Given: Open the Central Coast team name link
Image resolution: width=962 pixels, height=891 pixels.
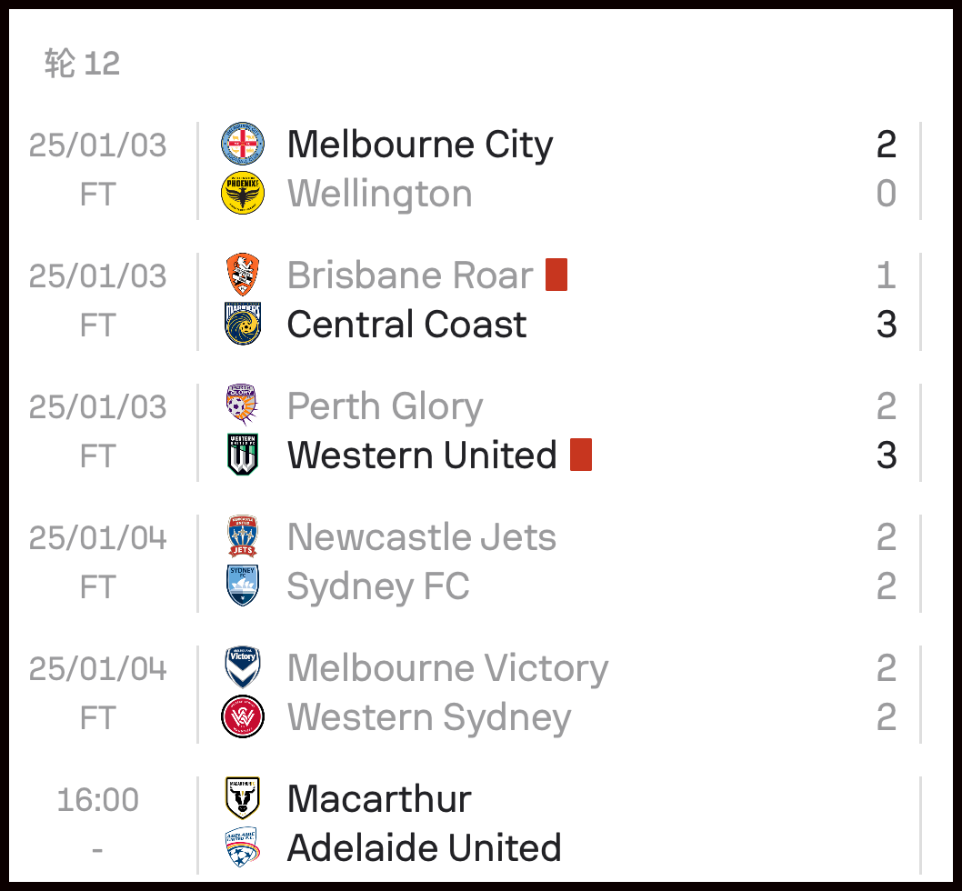Looking at the screenshot, I should [406, 324].
